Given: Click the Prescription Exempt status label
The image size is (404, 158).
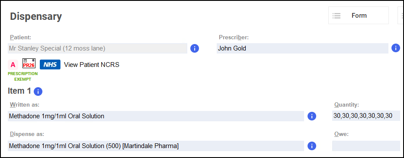Looking at the screenshot, I should (x=22, y=76).
